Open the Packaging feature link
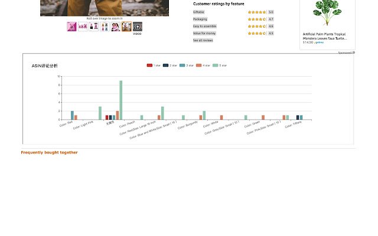 (200, 19)
